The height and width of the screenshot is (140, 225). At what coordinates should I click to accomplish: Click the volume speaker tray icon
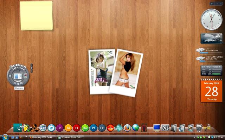pyautogui.click(x=216, y=138)
